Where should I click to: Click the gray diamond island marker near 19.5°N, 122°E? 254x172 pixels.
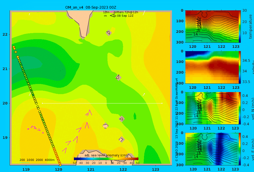[122, 119]
